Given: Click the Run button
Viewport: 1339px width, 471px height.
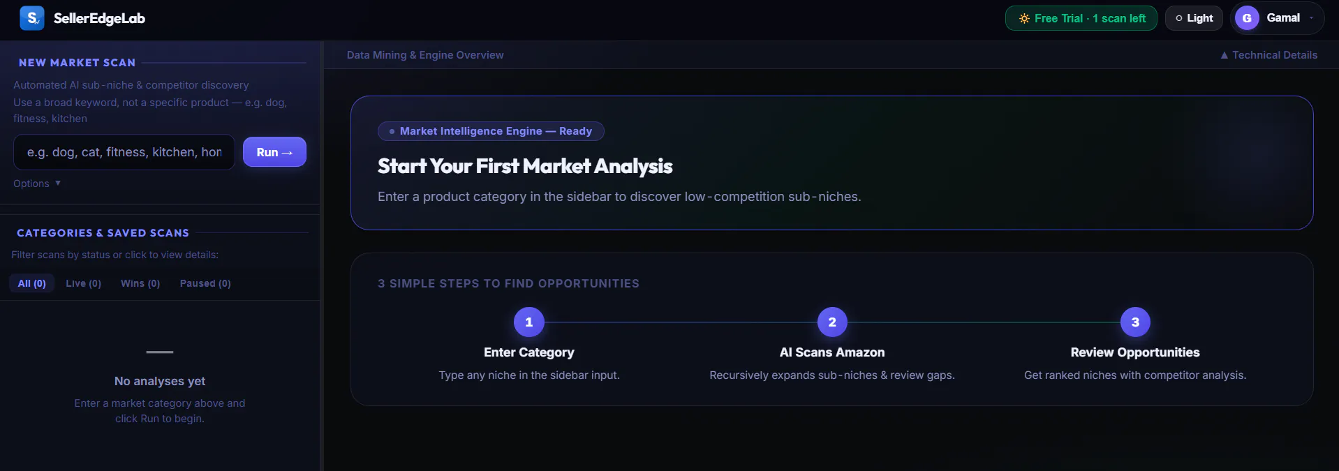Looking at the screenshot, I should (274, 152).
